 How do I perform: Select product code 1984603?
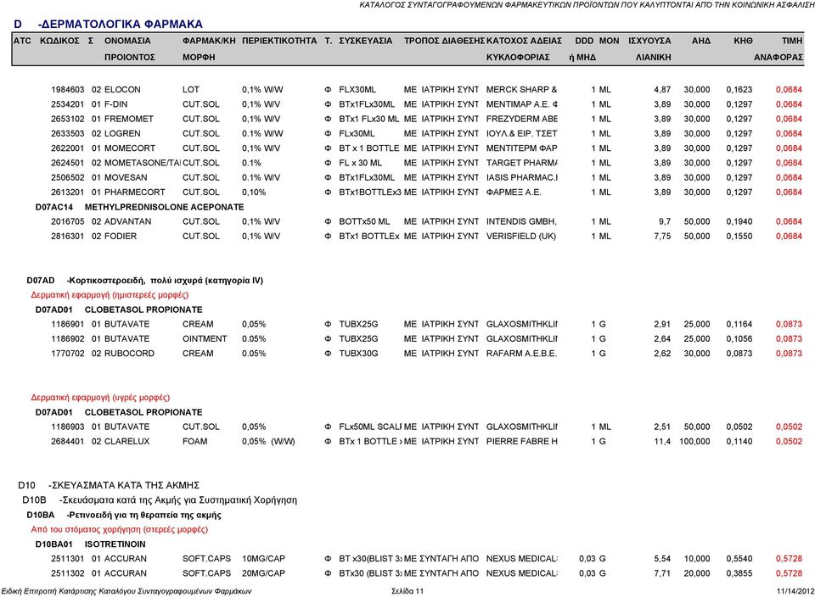pyautogui.click(x=68, y=90)
